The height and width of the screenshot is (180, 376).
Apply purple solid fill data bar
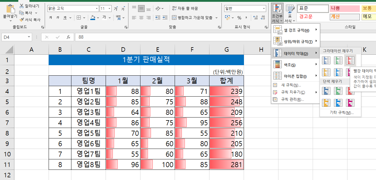pyautogui.click(x=350, y=103)
